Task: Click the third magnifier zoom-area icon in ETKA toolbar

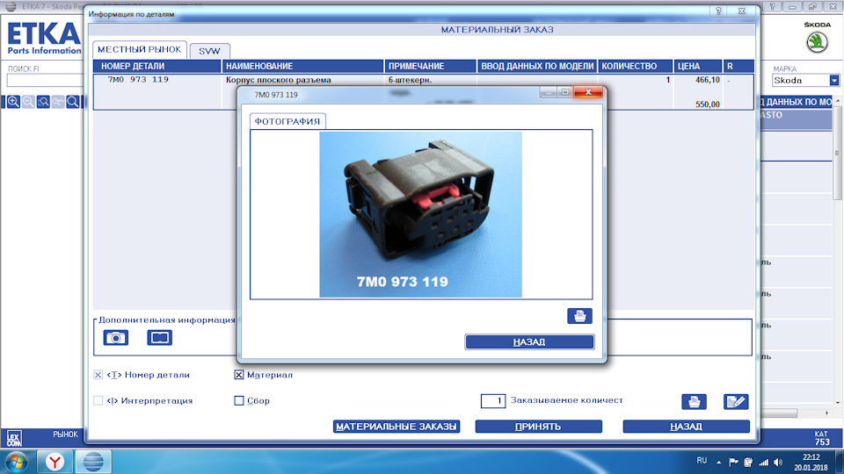Action: (x=44, y=102)
